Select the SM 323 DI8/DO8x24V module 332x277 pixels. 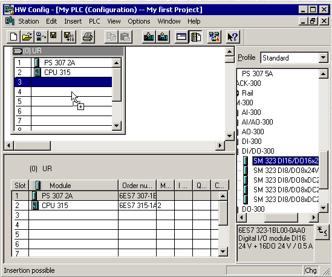(286, 171)
